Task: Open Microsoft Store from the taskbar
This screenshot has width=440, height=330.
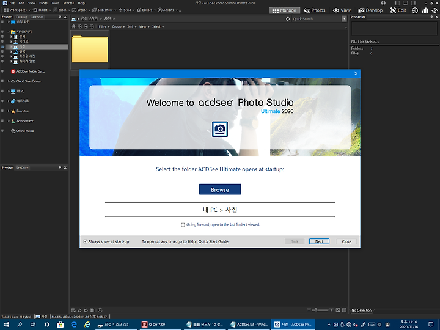Action: tap(60, 324)
